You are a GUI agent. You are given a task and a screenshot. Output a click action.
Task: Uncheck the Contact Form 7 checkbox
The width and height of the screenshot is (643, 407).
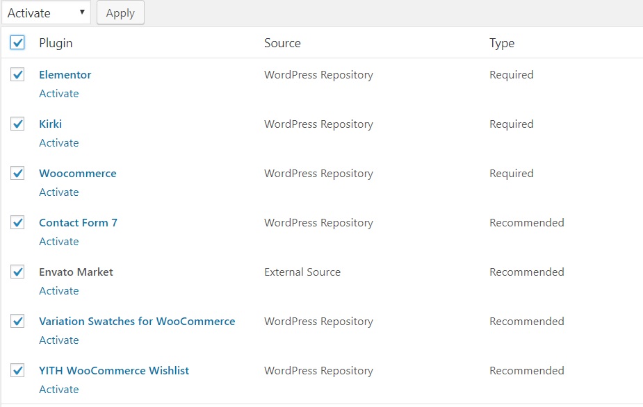point(17,222)
